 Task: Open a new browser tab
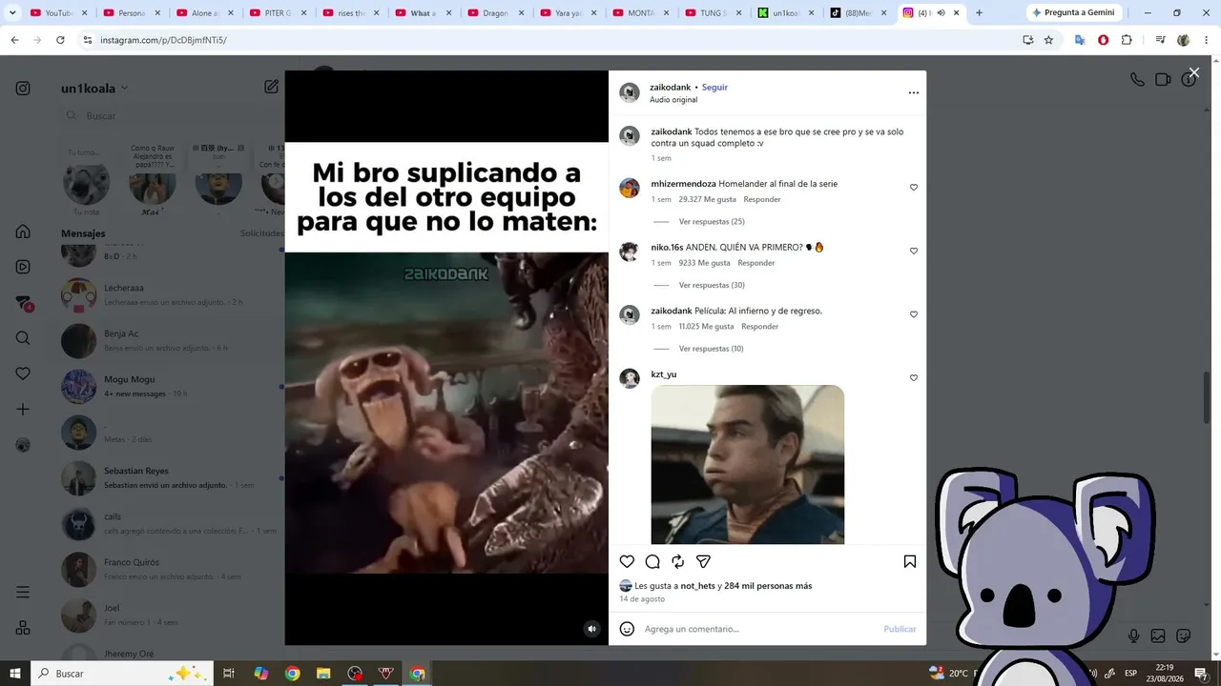pos(979,13)
